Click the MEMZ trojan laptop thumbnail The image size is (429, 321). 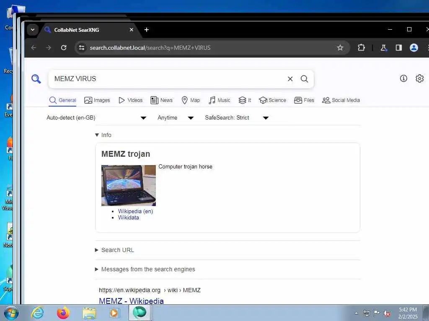point(129,185)
